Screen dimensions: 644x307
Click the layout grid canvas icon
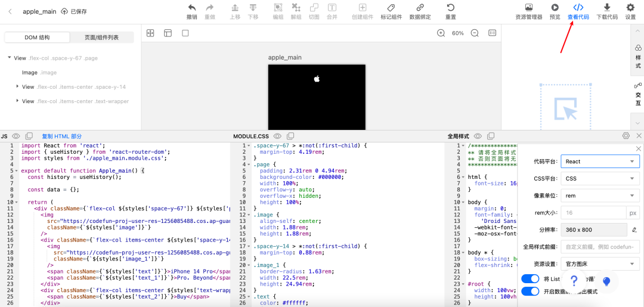click(168, 33)
